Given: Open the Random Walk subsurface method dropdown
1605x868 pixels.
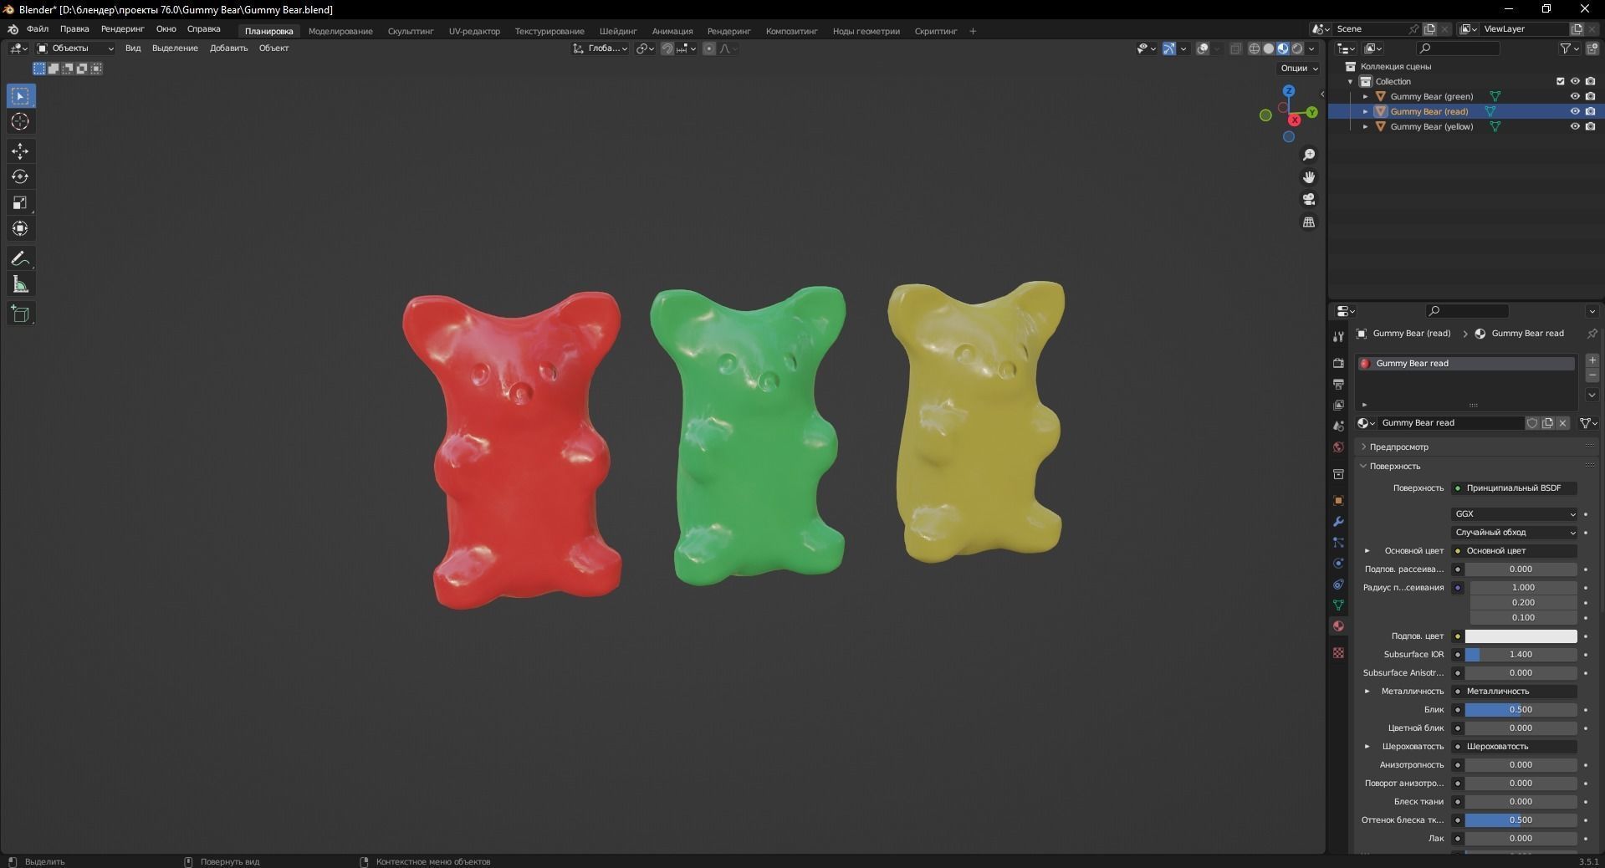Looking at the screenshot, I should 1515,532.
